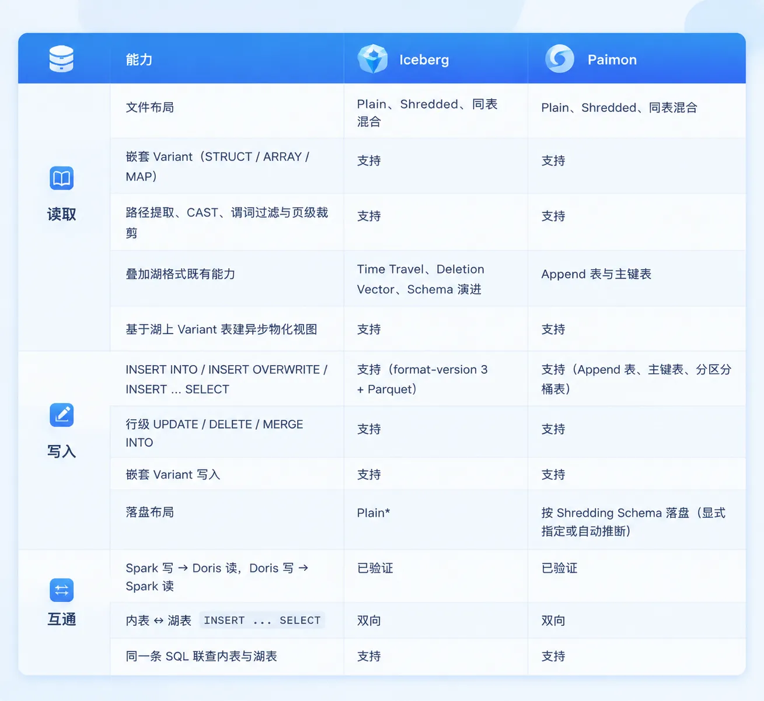The width and height of the screenshot is (764, 701).
Task: Click 支持（Append 表、主键表、分区分桶表）cell
Action: (636, 379)
